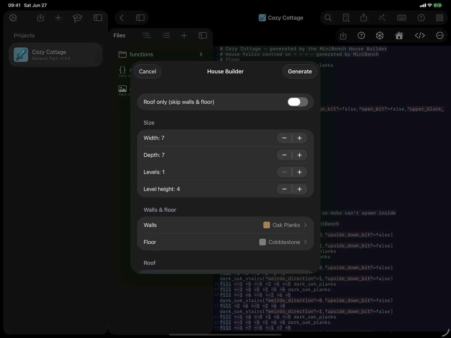The width and height of the screenshot is (451, 338).
Task: Open Floor material picker Cobblestone
Action: pos(225,242)
